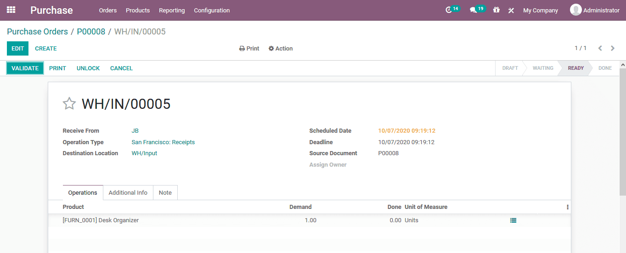Screen dimensions: 626x253
Task: Click the Validate button
Action: point(25,68)
